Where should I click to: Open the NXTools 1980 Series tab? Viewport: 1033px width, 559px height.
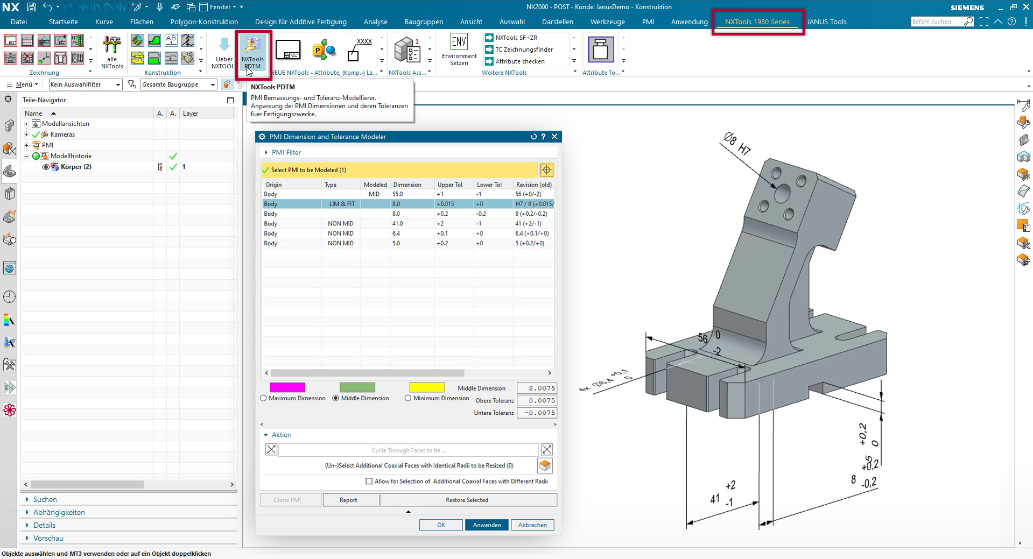point(757,22)
